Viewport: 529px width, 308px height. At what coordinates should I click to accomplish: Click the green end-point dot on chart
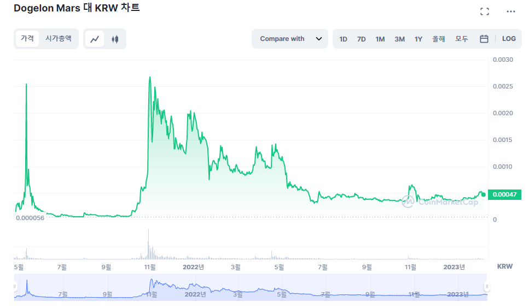tap(484, 194)
